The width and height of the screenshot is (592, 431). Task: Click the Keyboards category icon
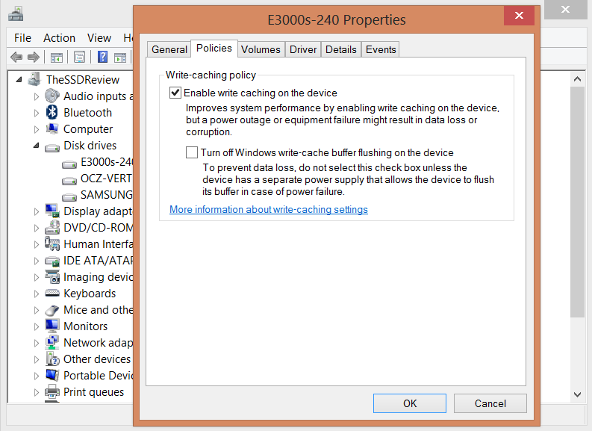pos(52,293)
